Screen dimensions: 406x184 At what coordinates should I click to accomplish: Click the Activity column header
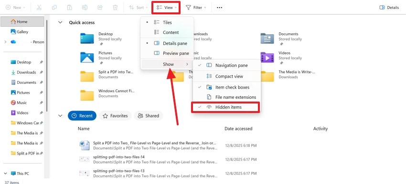click(x=321, y=128)
